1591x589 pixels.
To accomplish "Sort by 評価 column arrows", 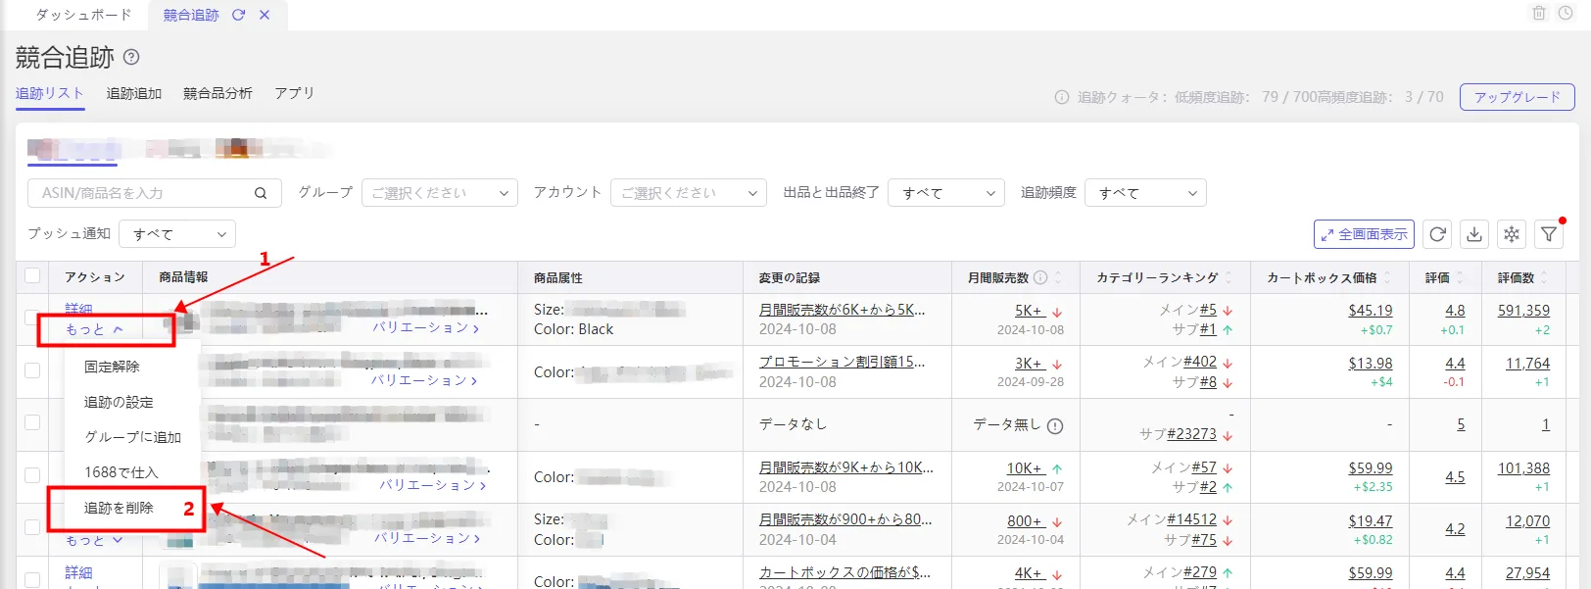I will click(x=1460, y=277).
